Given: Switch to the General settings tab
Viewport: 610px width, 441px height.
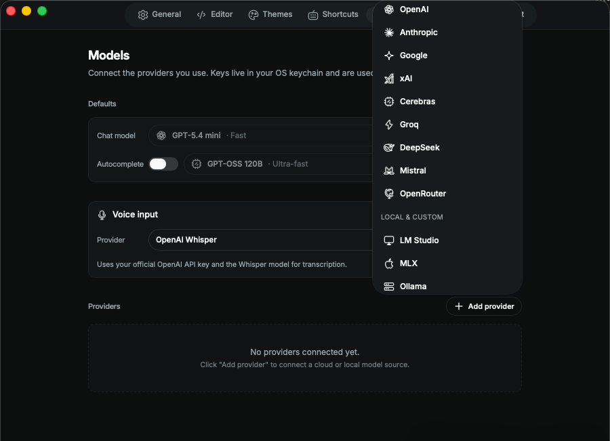Looking at the screenshot, I should pyautogui.click(x=159, y=15).
